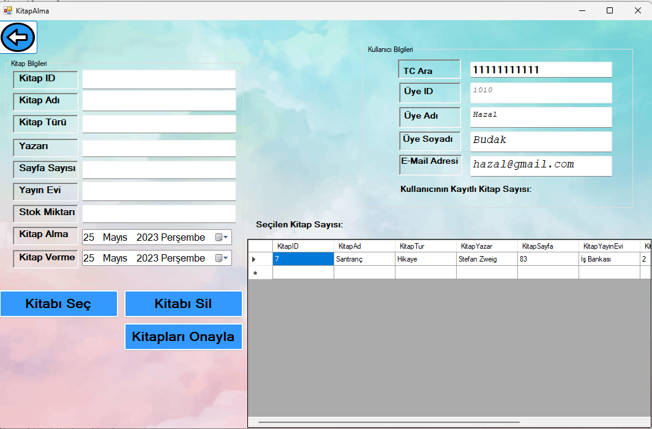Click the TC number input field
Image resolution: width=652 pixels, height=429 pixels.
541,69
